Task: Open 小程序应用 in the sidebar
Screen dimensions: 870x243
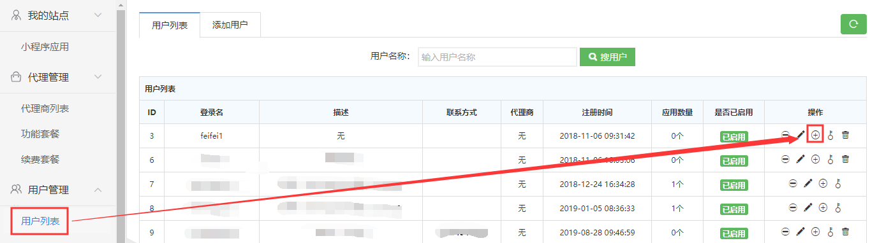Action: 45,46
